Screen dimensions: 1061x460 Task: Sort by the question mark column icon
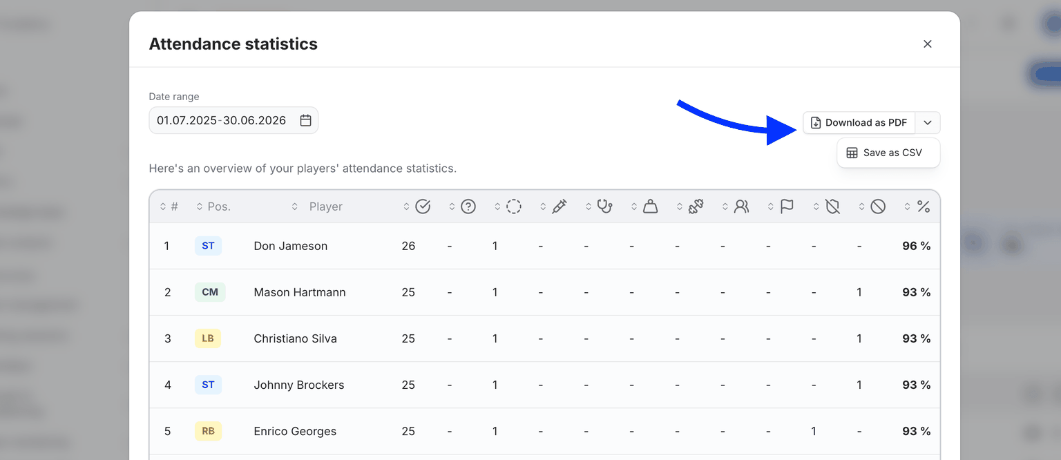pos(468,207)
